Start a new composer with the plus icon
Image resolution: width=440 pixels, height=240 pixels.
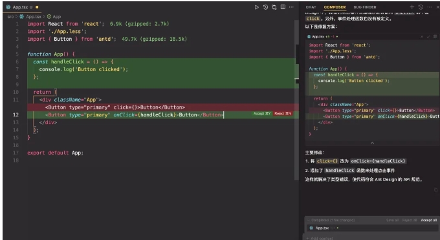[412, 7]
